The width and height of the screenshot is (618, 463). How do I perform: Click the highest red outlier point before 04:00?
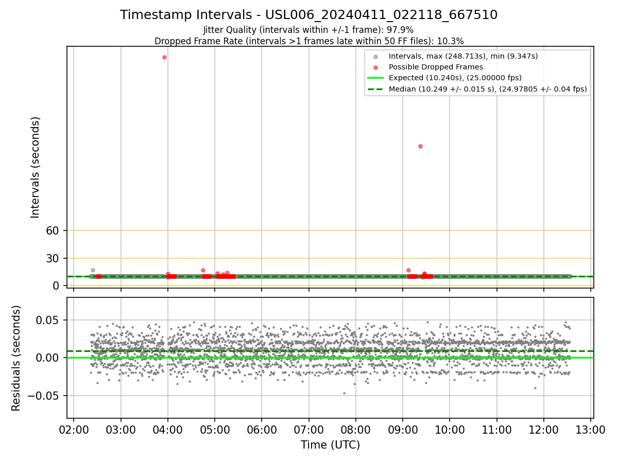coord(164,57)
